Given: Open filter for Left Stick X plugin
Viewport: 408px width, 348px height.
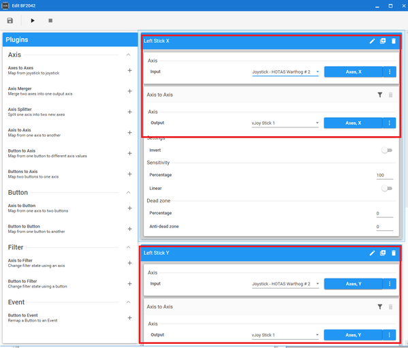Looking at the screenshot, I should pos(380,95).
